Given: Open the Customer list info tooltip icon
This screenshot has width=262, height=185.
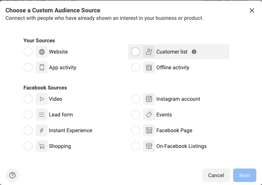Looking at the screenshot, I should coord(194,52).
